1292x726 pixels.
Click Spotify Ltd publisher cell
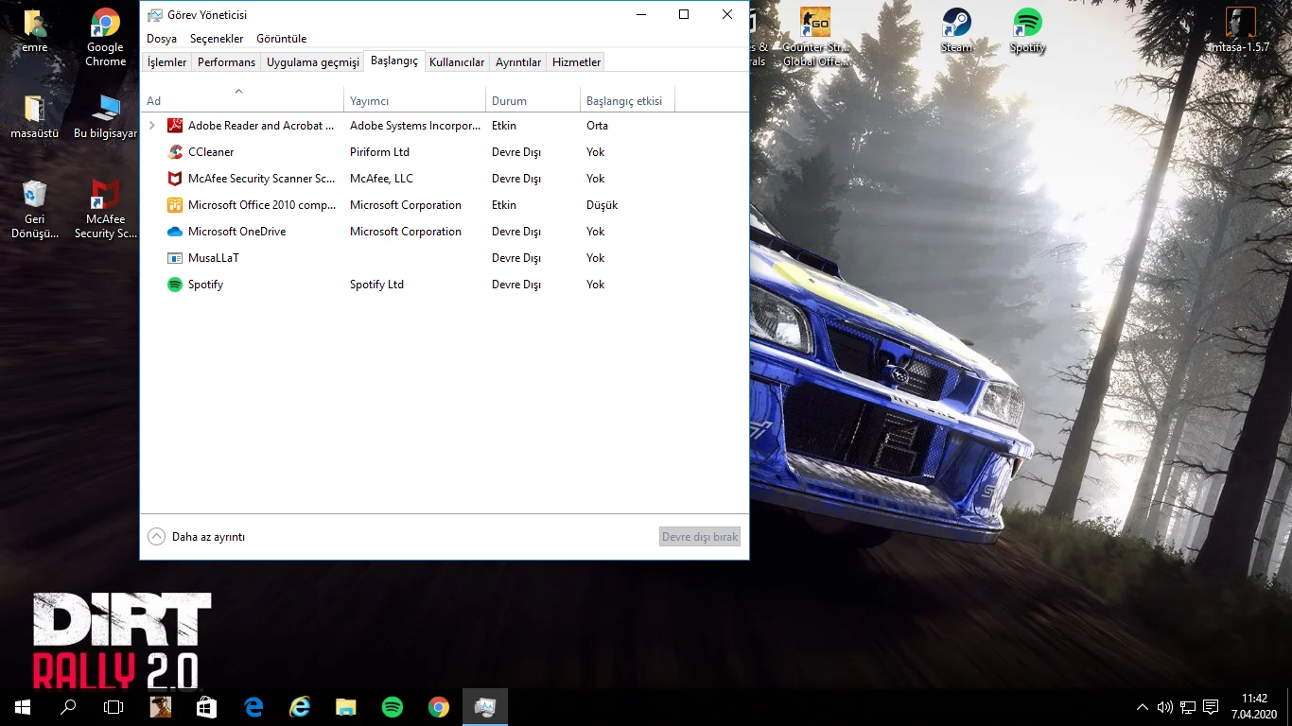(376, 285)
